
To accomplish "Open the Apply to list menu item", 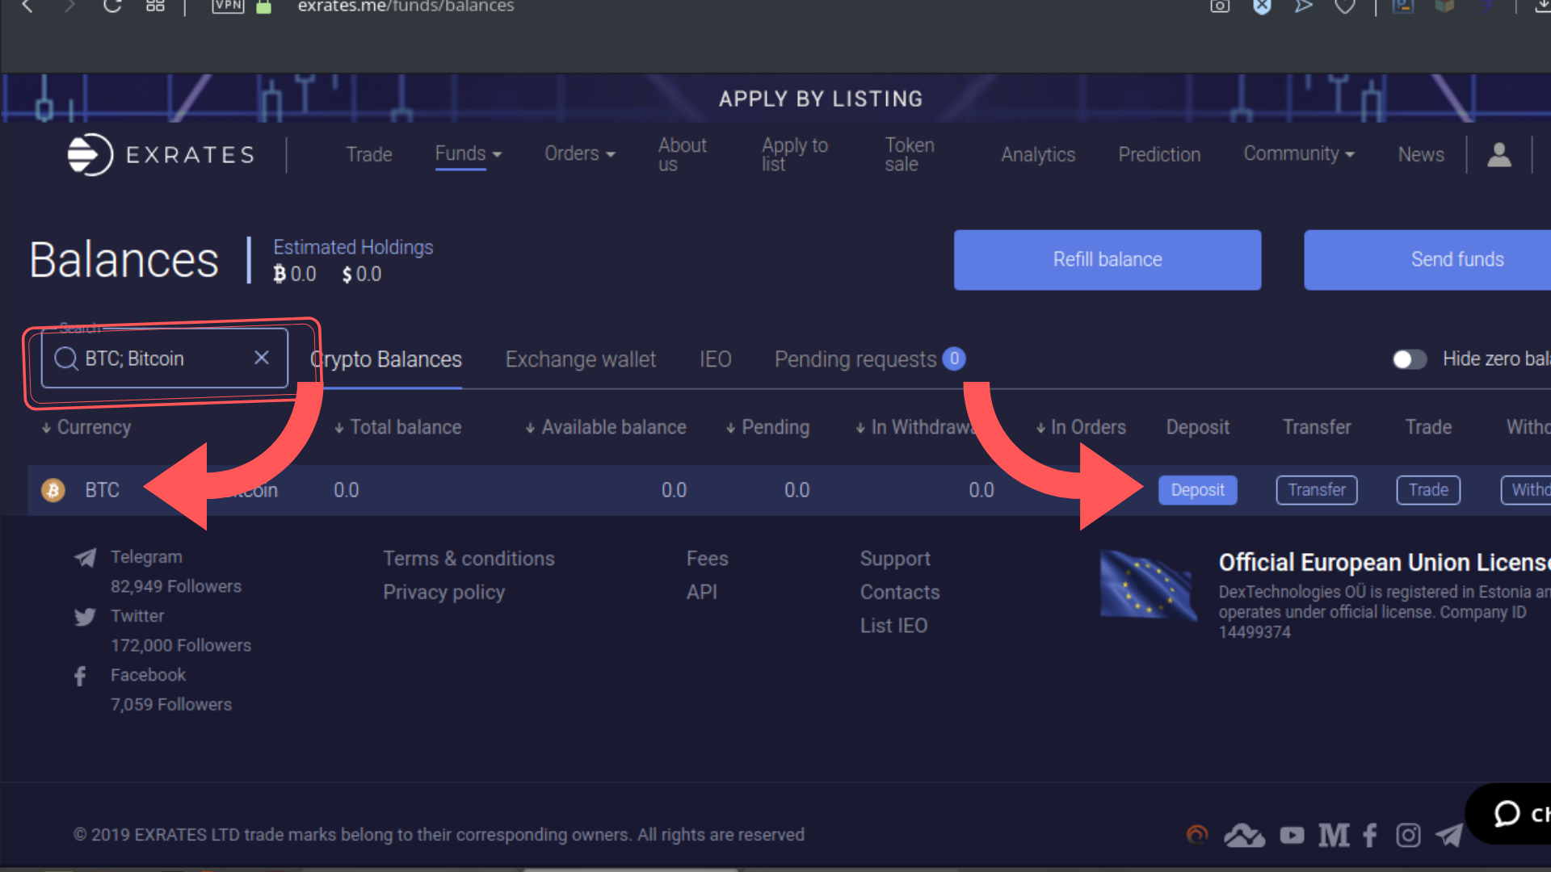I will coord(795,154).
